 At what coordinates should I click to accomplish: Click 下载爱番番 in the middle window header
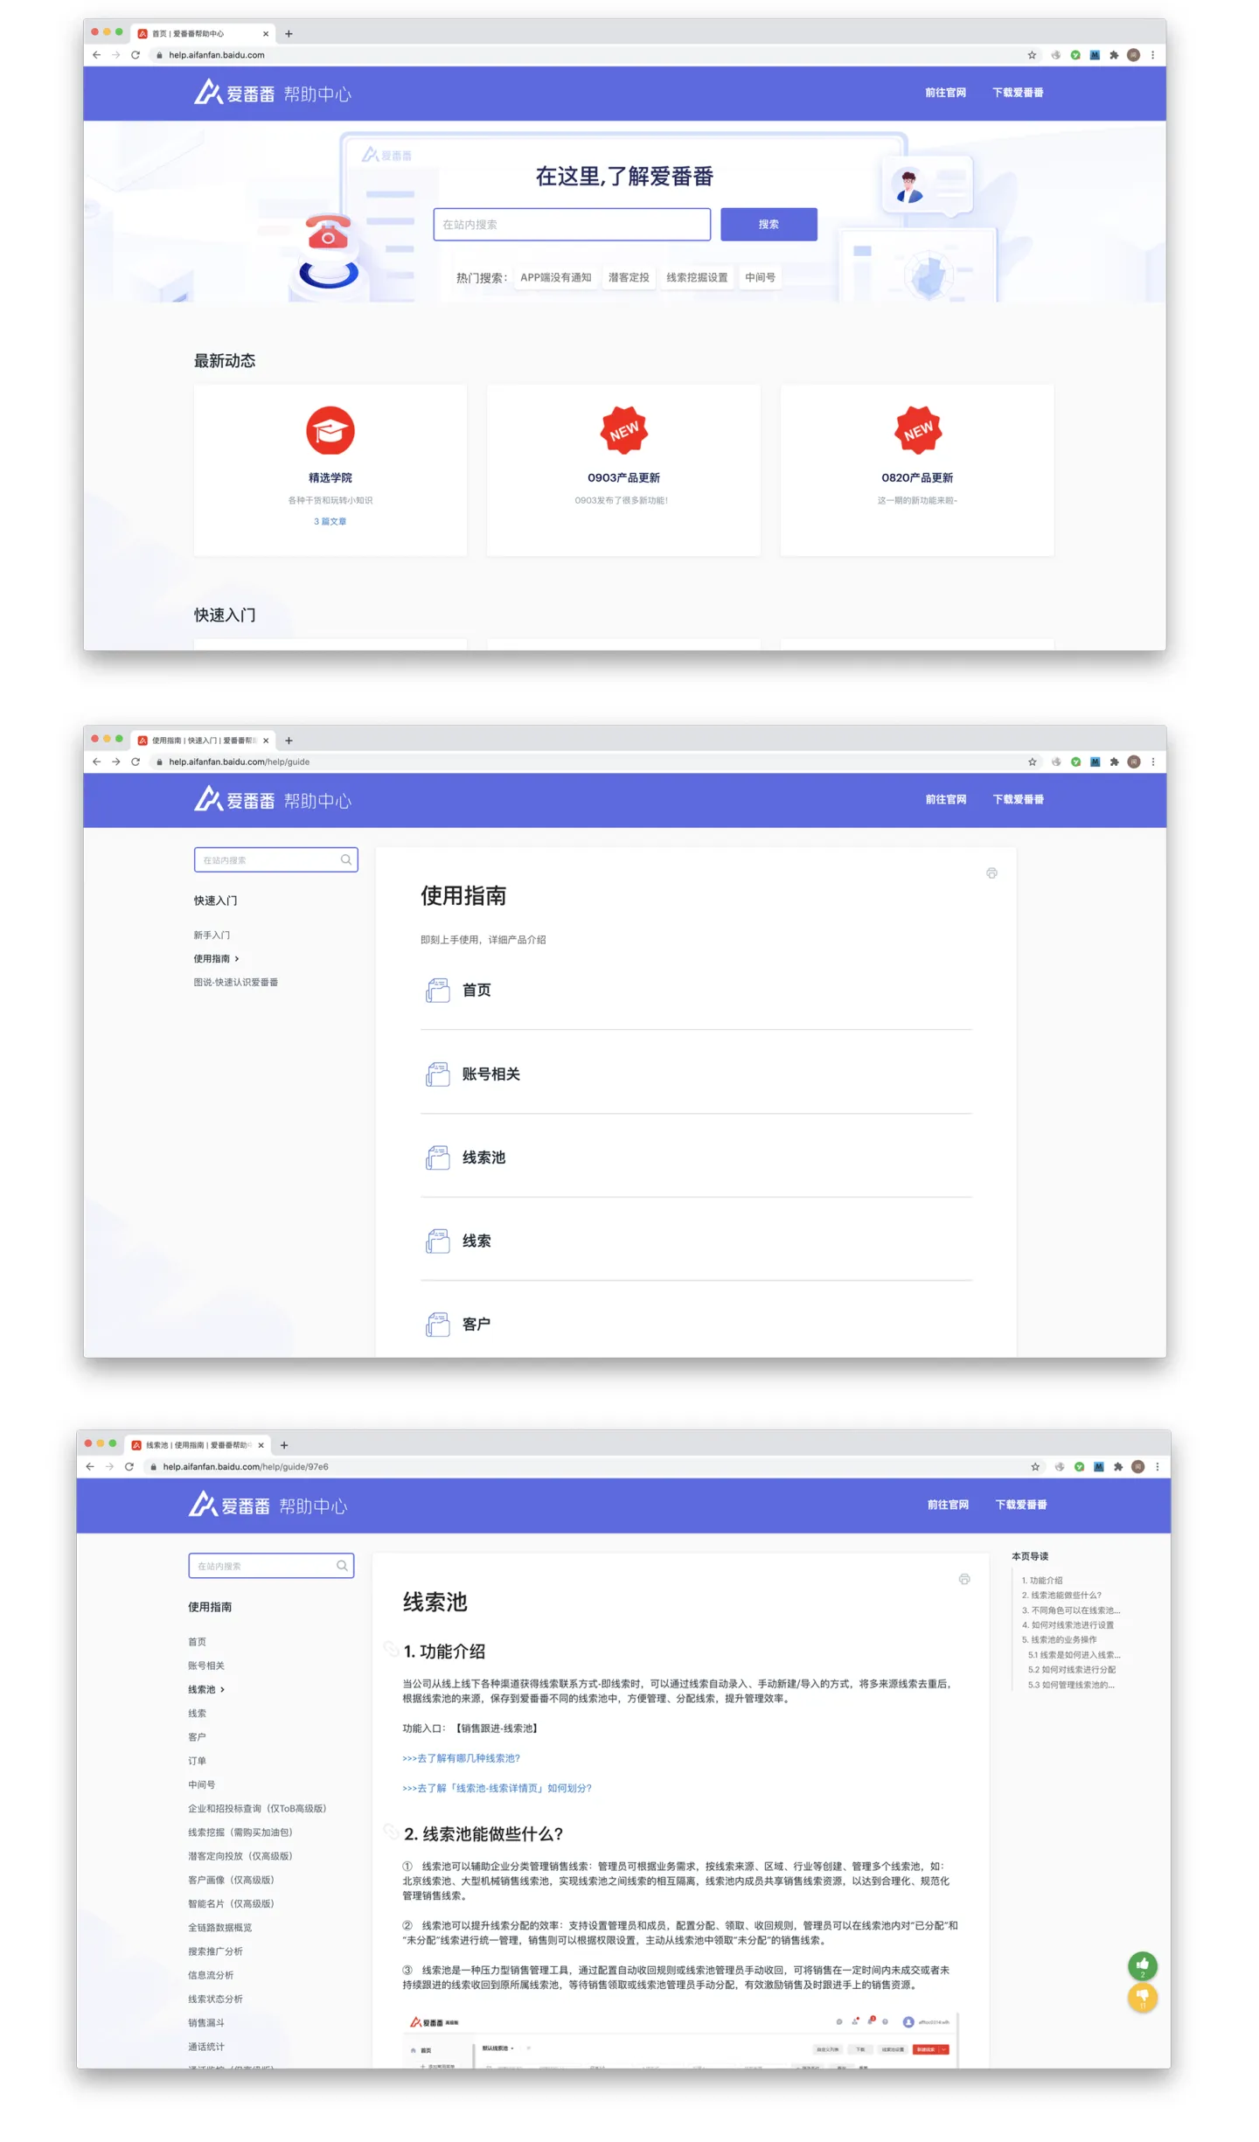tap(1019, 800)
